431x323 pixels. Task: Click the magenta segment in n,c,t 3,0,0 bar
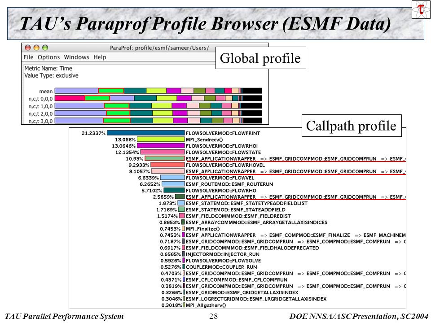coord(180,121)
